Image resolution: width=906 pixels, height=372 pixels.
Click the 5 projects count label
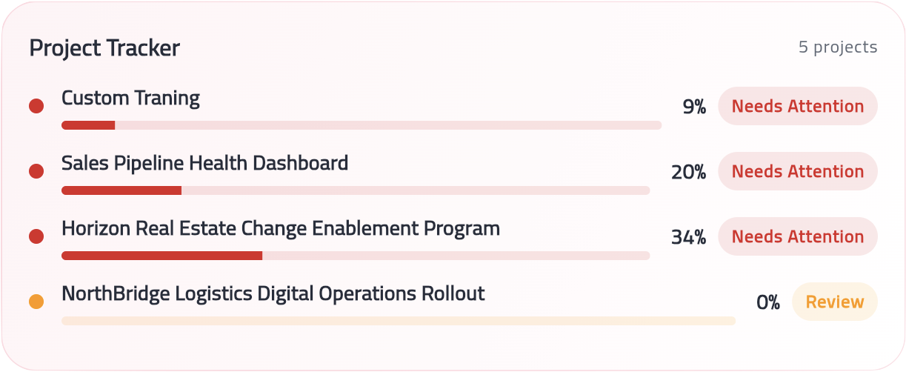(837, 47)
